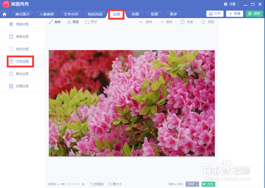Viewport: 265px width, 188px height.
Task: Click the 打开 (Open) button
Action: pyautogui.click(x=215, y=13)
